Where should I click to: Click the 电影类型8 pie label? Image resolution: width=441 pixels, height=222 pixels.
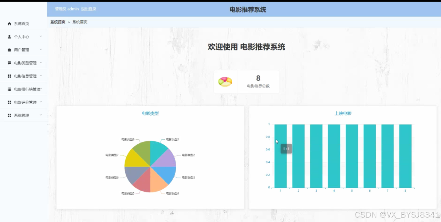pos(128,139)
